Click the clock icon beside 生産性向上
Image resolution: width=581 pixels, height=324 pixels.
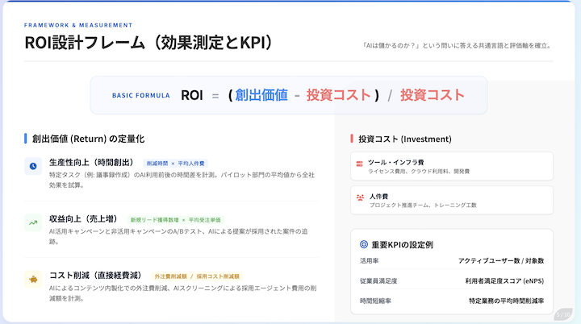click(x=33, y=166)
